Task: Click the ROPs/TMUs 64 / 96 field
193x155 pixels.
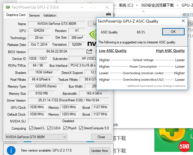Action: (x=38, y=65)
